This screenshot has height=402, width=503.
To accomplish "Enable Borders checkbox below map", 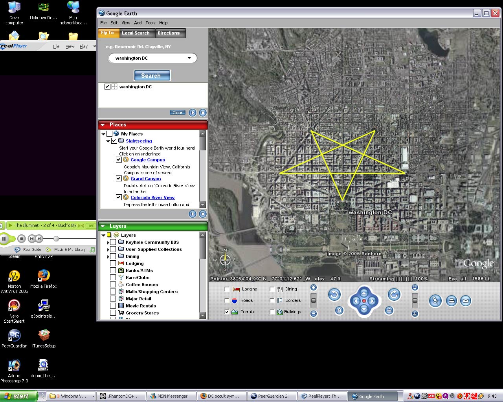I will click(x=272, y=300).
